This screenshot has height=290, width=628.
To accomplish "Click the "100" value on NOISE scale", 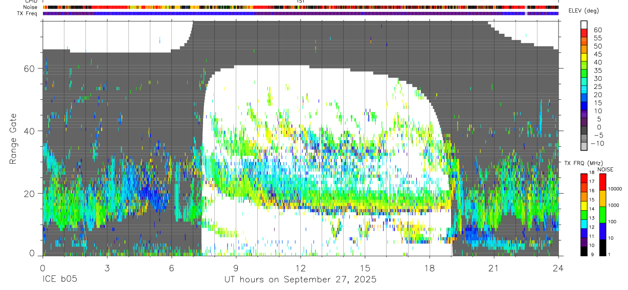I will point(611,221).
